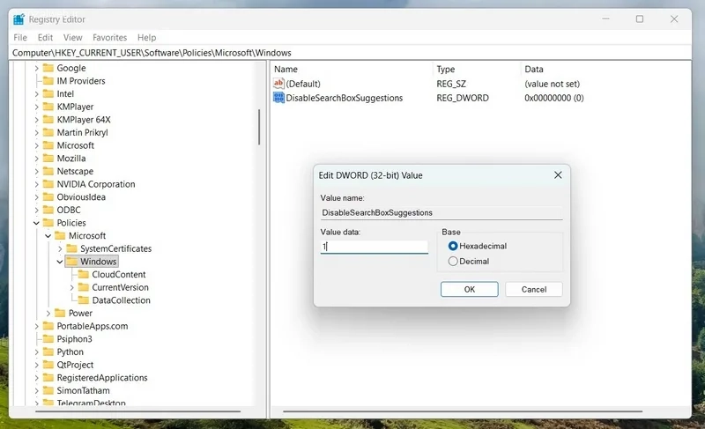The width and height of the screenshot is (705, 429).
Task: Select the Power folder icon
Action: tap(60, 313)
